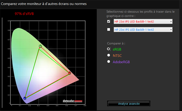This screenshot has height=111, width=182.
Task: Click the blue primary marker on the gamut chart
Action: pos(25,98)
